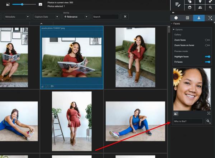This screenshot has width=215, height=158.
Task: Switch to the metadata grid tab
Action: (x=187, y=18)
